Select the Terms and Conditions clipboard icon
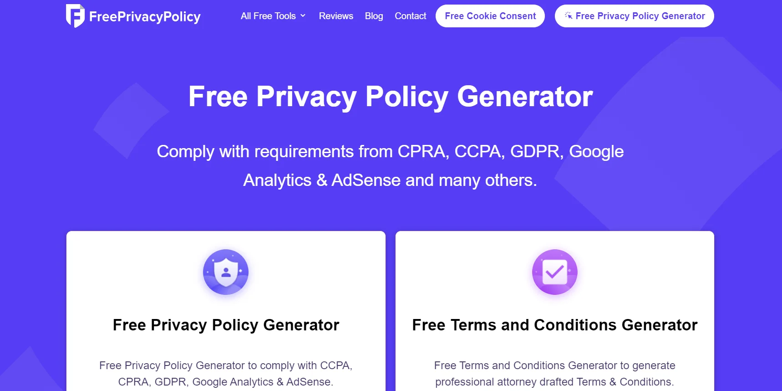Image resolution: width=782 pixels, height=391 pixels. click(x=554, y=272)
